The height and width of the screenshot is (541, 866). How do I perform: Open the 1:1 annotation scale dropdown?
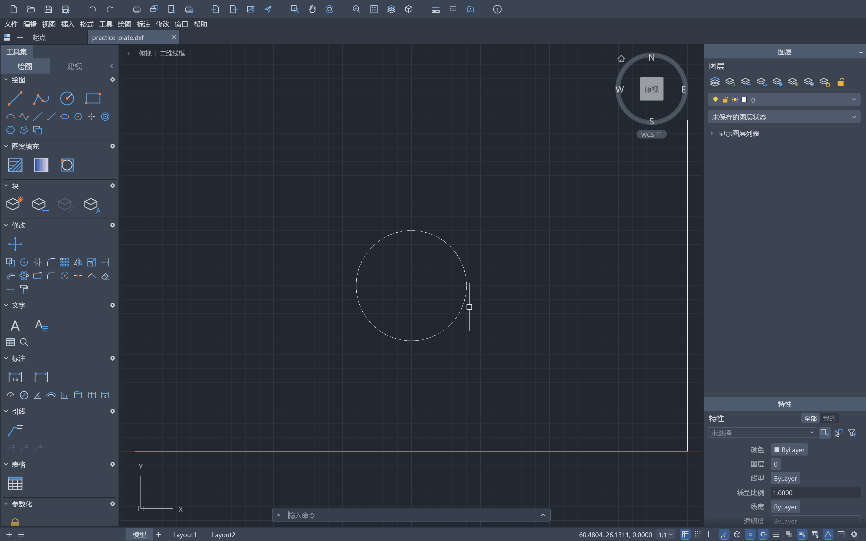pyautogui.click(x=665, y=534)
